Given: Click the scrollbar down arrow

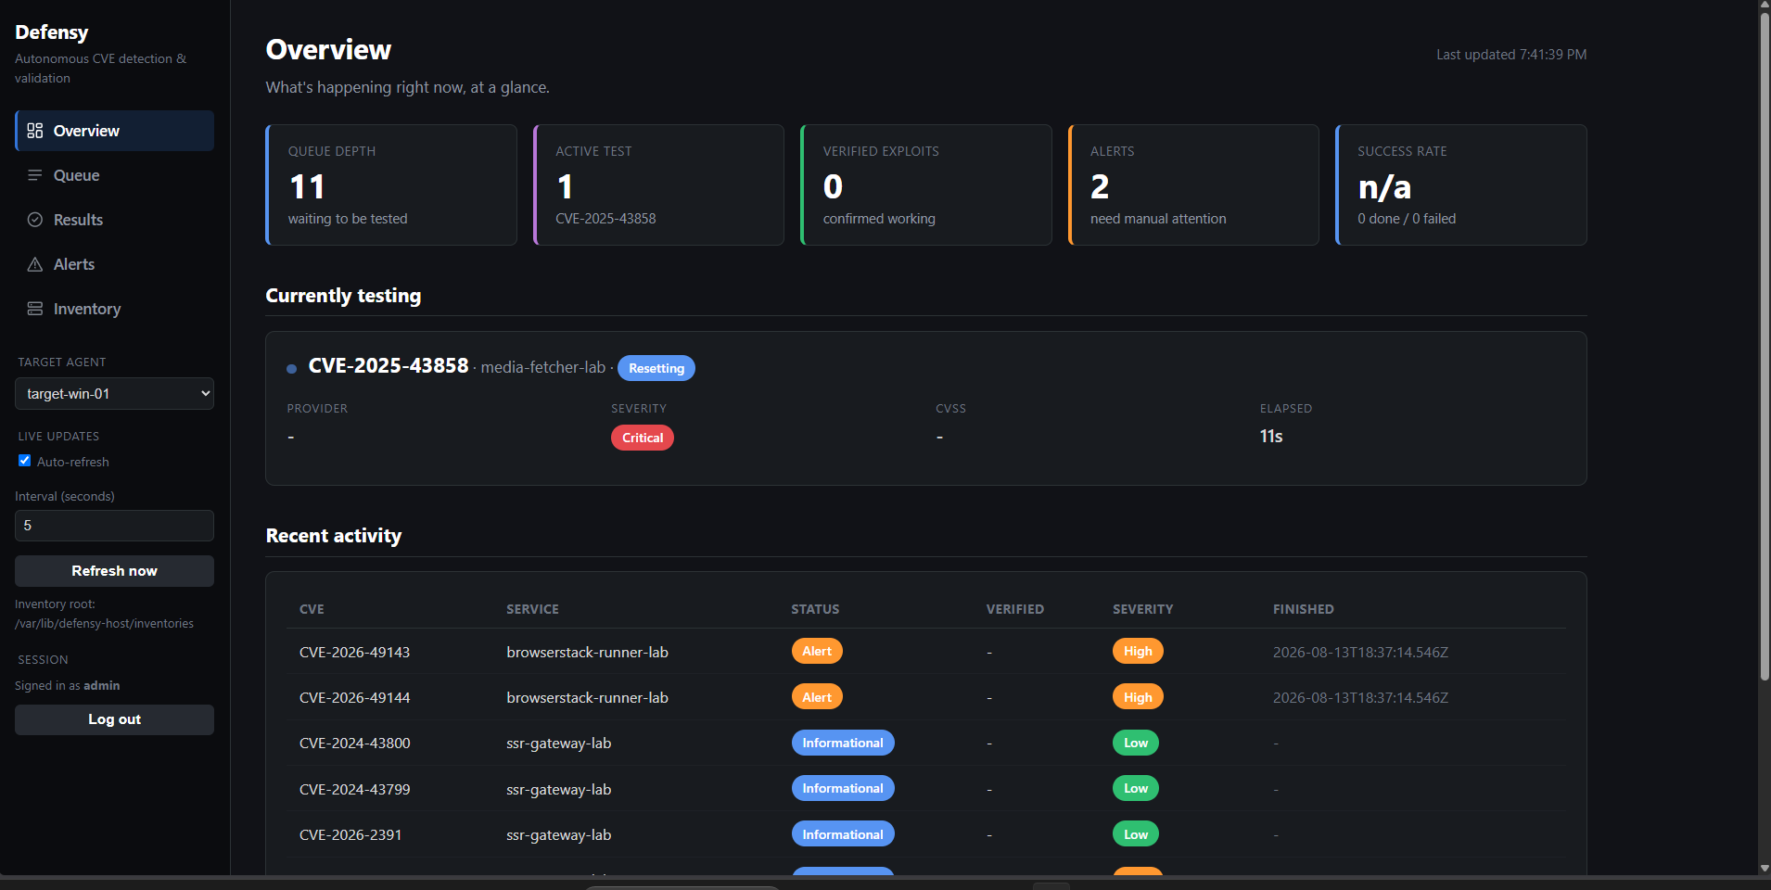Looking at the screenshot, I should tap(1765, 869).
